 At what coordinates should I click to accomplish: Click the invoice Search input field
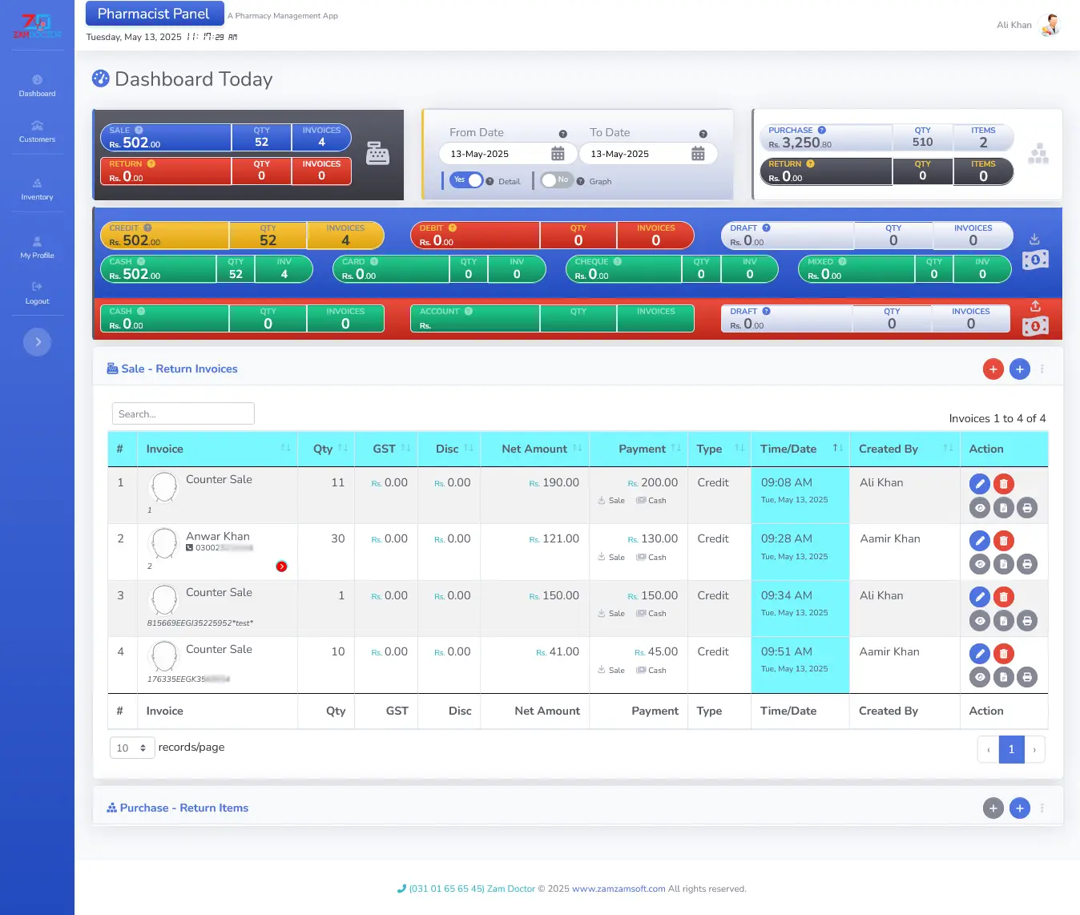click(183, 414)
